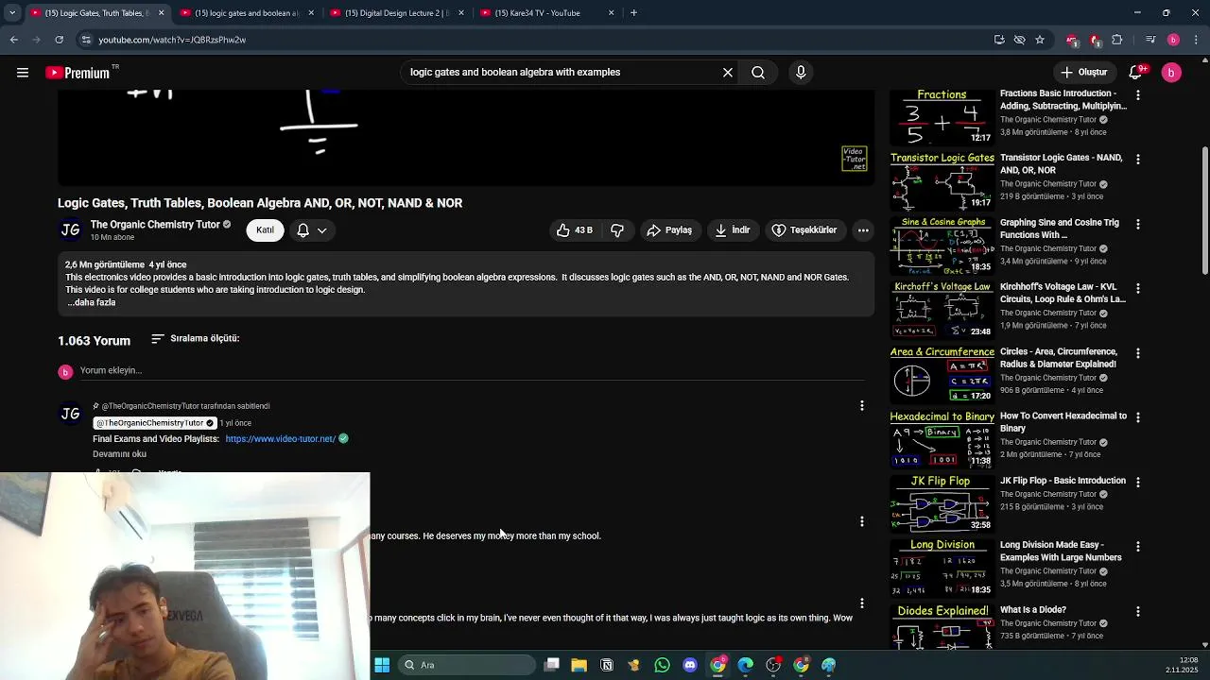This screenshot has height=680, width=1210.
Task: Reload the page with the refresh icon
Action: pyautogui.click(x=59, y=40)
